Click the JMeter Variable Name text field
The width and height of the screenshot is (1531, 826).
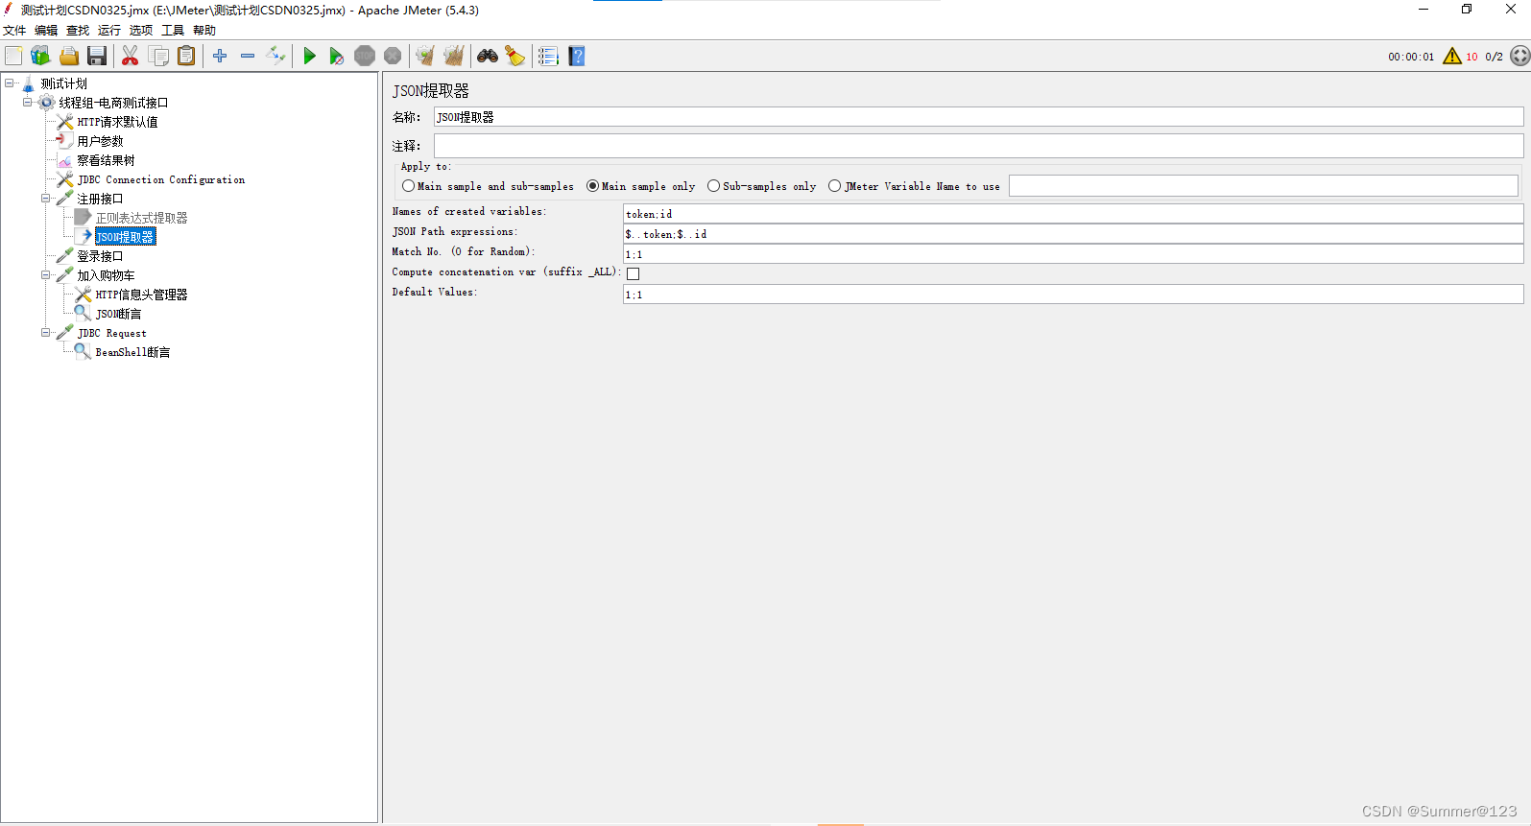coord(1263,186)
